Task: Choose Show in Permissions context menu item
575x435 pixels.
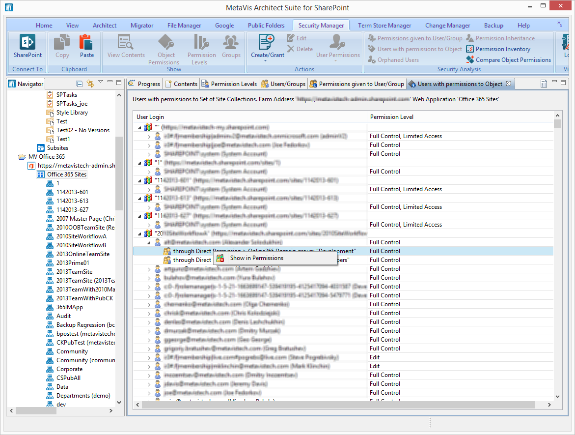Action: click(256, 258)
